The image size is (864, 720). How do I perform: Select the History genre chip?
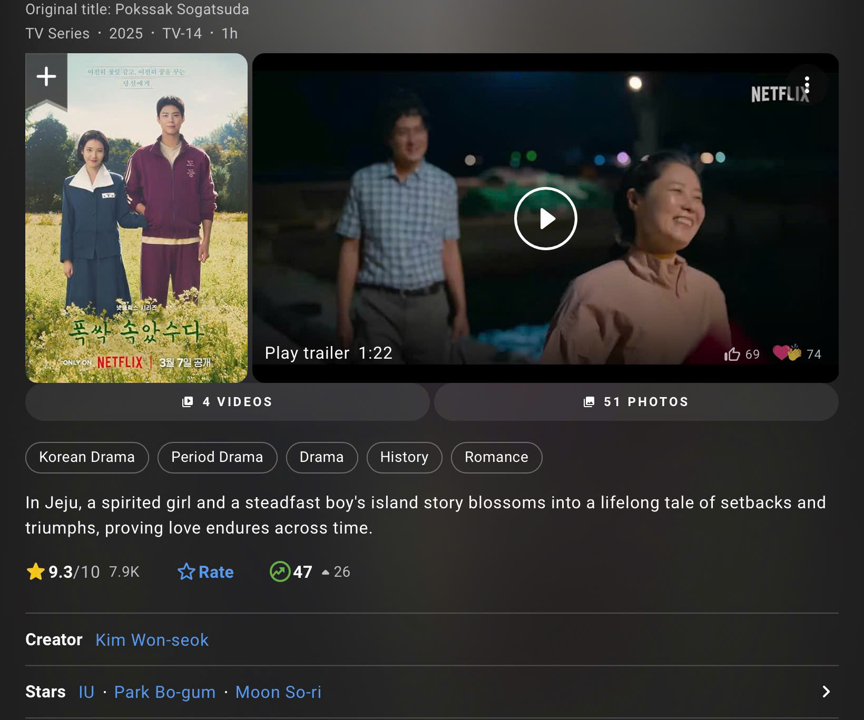coord(404,457)
